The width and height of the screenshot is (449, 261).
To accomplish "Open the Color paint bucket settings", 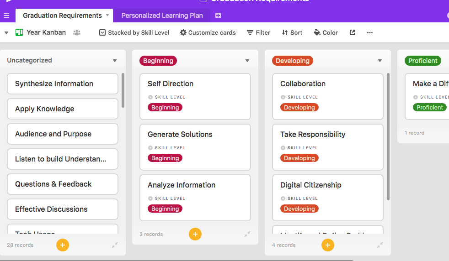I will (326, 32).
